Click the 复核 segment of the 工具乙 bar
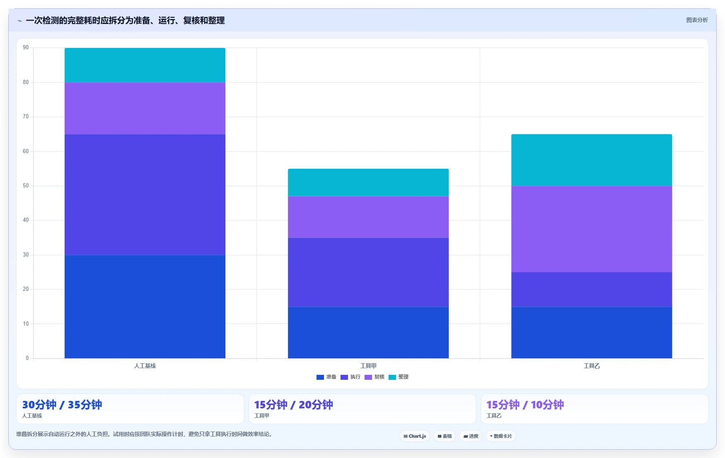The width and height of the screenshot is (725, 458). (592, 229)
